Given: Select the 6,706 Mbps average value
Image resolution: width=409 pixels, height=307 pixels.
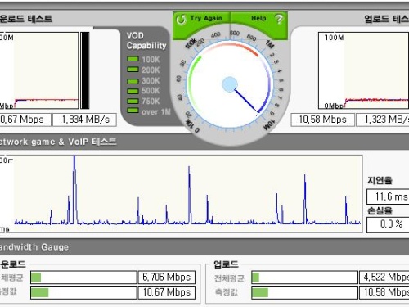Looking at the screenshot, I should coord(167,278).
